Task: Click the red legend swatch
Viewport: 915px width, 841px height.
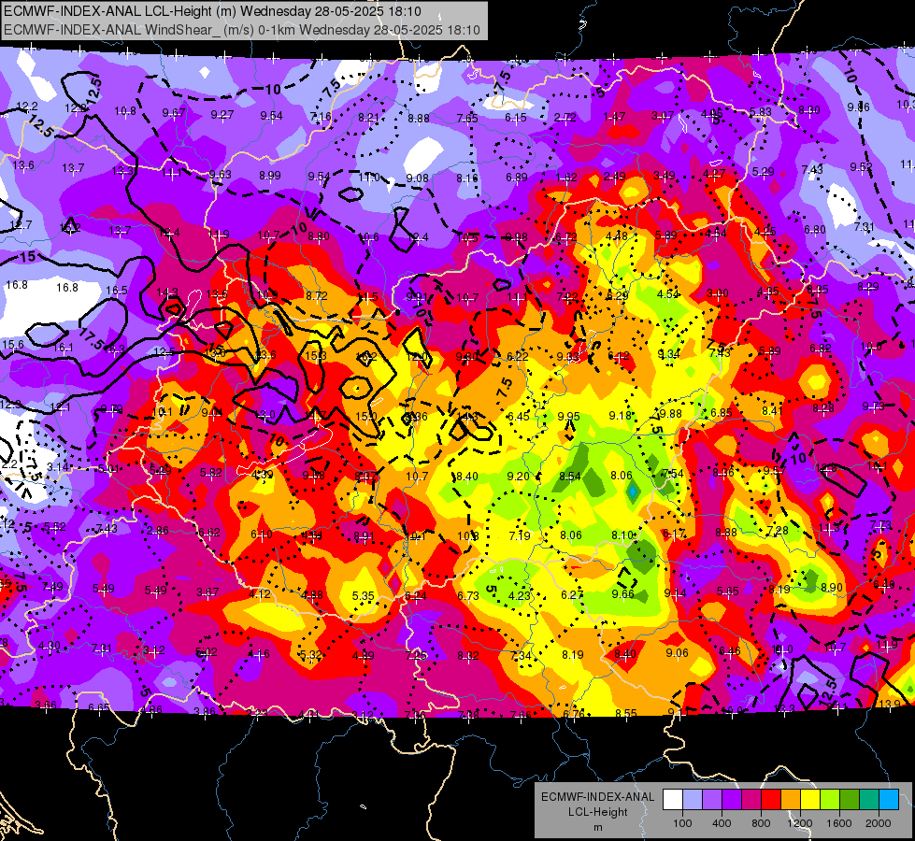Action: click(771, 799)
